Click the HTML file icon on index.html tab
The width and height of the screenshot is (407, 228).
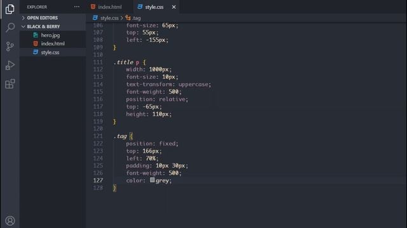point(93,7)
